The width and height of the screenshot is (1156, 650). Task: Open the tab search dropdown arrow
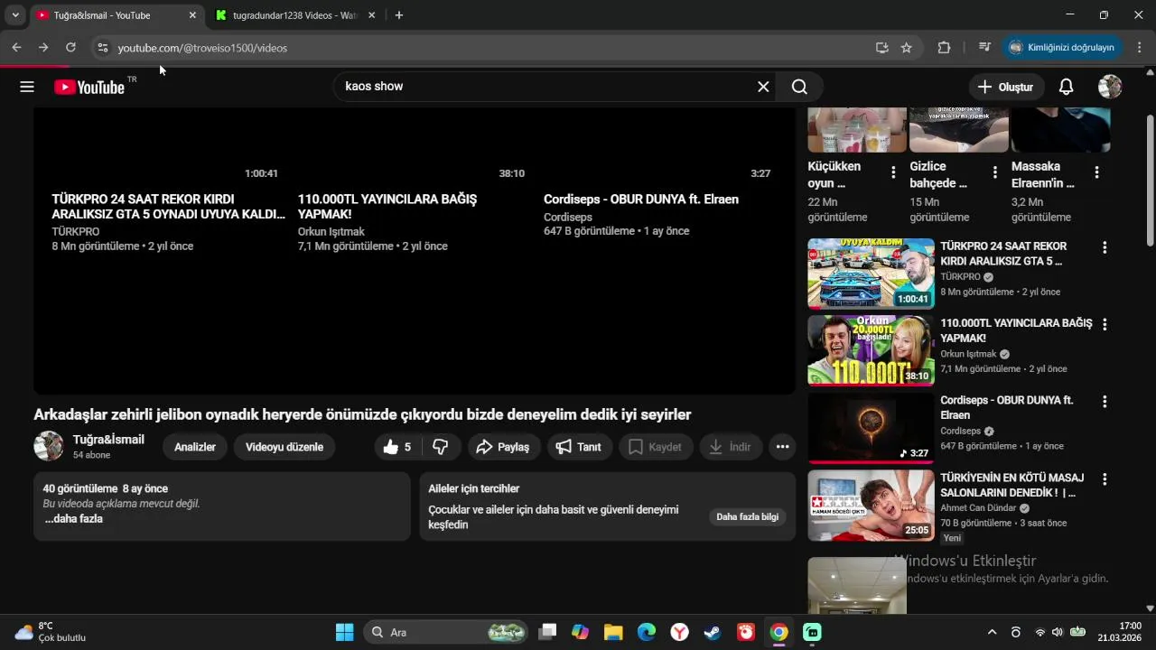click(15, 15)
